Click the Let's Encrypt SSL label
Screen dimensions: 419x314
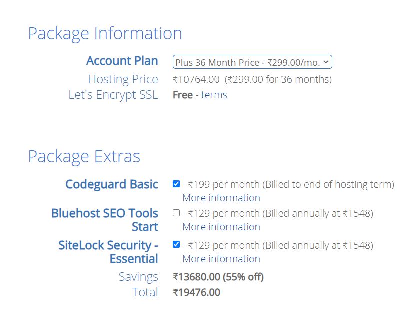click(113, 95)
